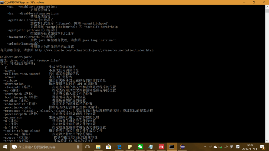Open the Windows Start menu
269x151 pixels.
(5, 147)
